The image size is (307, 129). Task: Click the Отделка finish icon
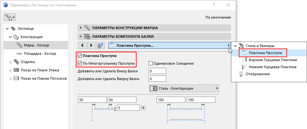(x=16, y=62)
